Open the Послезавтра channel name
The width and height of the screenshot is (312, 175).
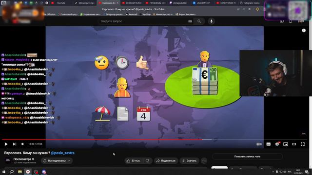(22, 159)
